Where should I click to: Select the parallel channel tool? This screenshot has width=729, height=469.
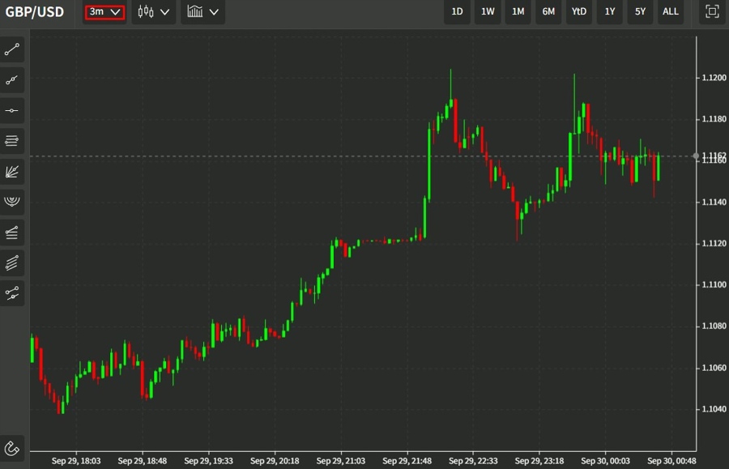(x=12, y=262)
